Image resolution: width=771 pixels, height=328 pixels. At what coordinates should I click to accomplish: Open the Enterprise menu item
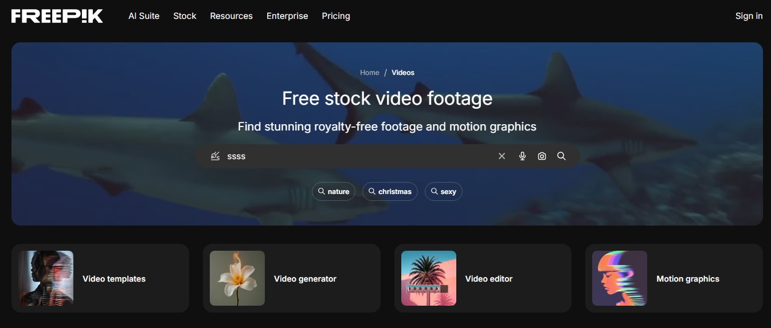point(287,16)
